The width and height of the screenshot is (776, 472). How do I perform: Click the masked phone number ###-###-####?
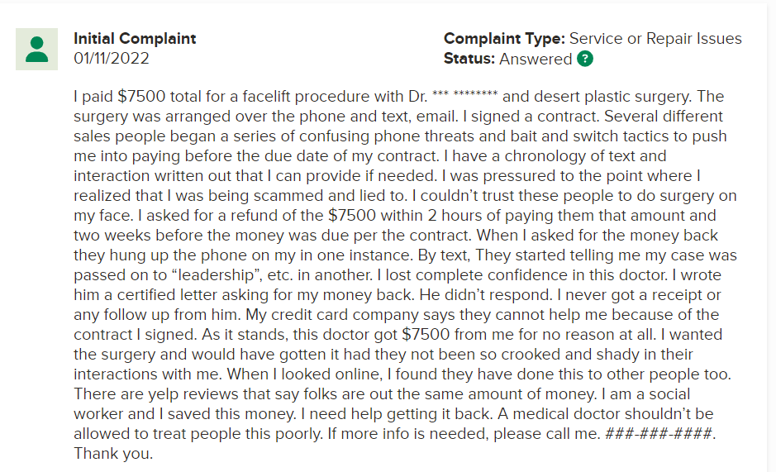click(x=658, y=433)
